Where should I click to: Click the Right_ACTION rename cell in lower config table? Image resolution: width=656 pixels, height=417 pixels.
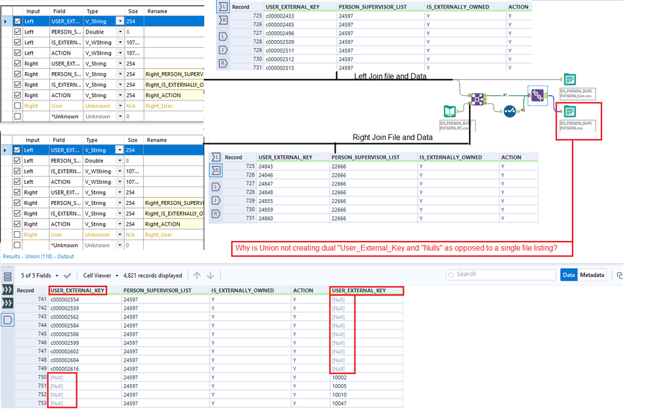tap(174, 224)
